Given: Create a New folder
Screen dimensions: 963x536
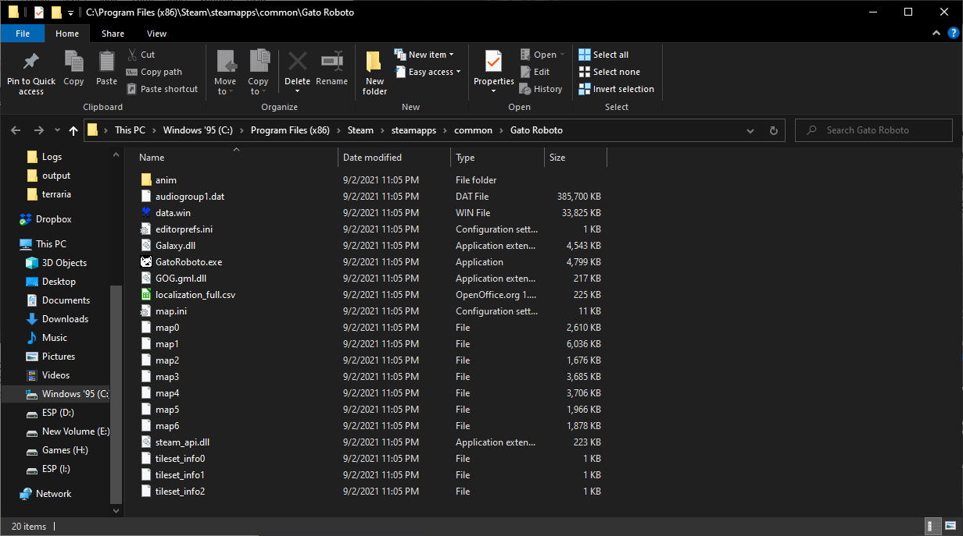Looking at the screenshot, I should point(374,70).
